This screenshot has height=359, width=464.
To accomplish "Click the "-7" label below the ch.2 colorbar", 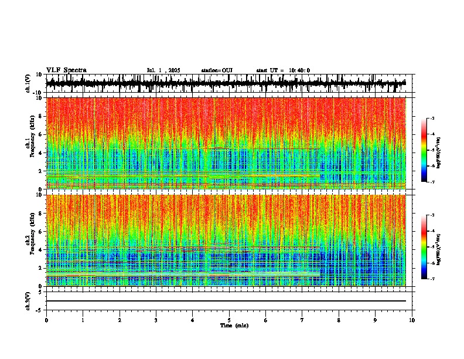I will [432, 279].
